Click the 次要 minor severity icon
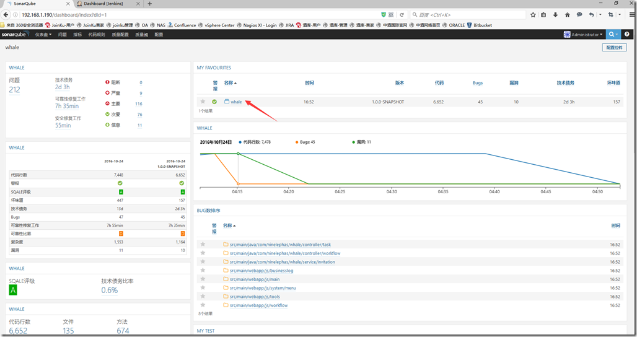Screen dimensions: 637x337 [x=107, y=115]
